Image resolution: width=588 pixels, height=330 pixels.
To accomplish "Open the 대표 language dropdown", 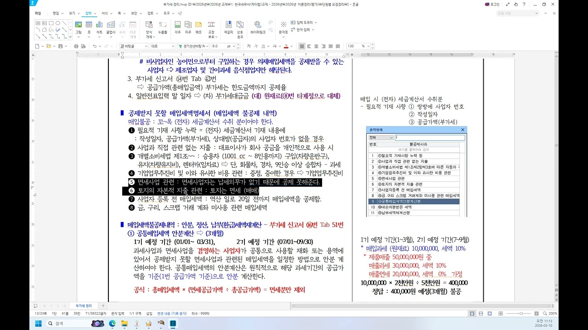I will point(173,46).
